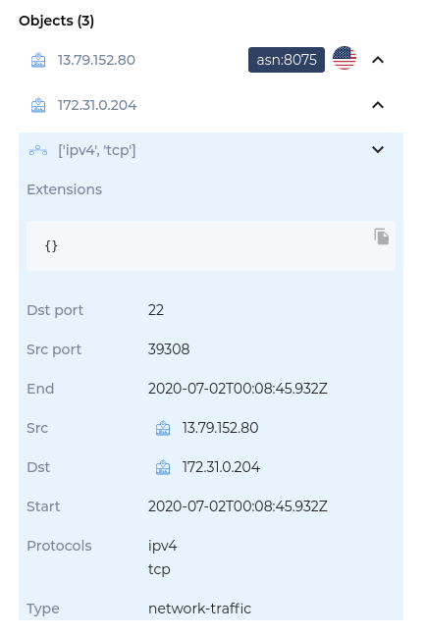Click IP address icon beside 13.79.152.80 header
The width and height of the screenshot is (425, 636).
point(38,61)
